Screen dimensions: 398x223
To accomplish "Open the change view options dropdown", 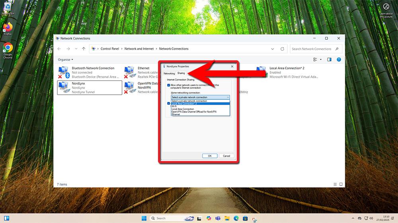I will pyautogui.click(x=320, y=60).
